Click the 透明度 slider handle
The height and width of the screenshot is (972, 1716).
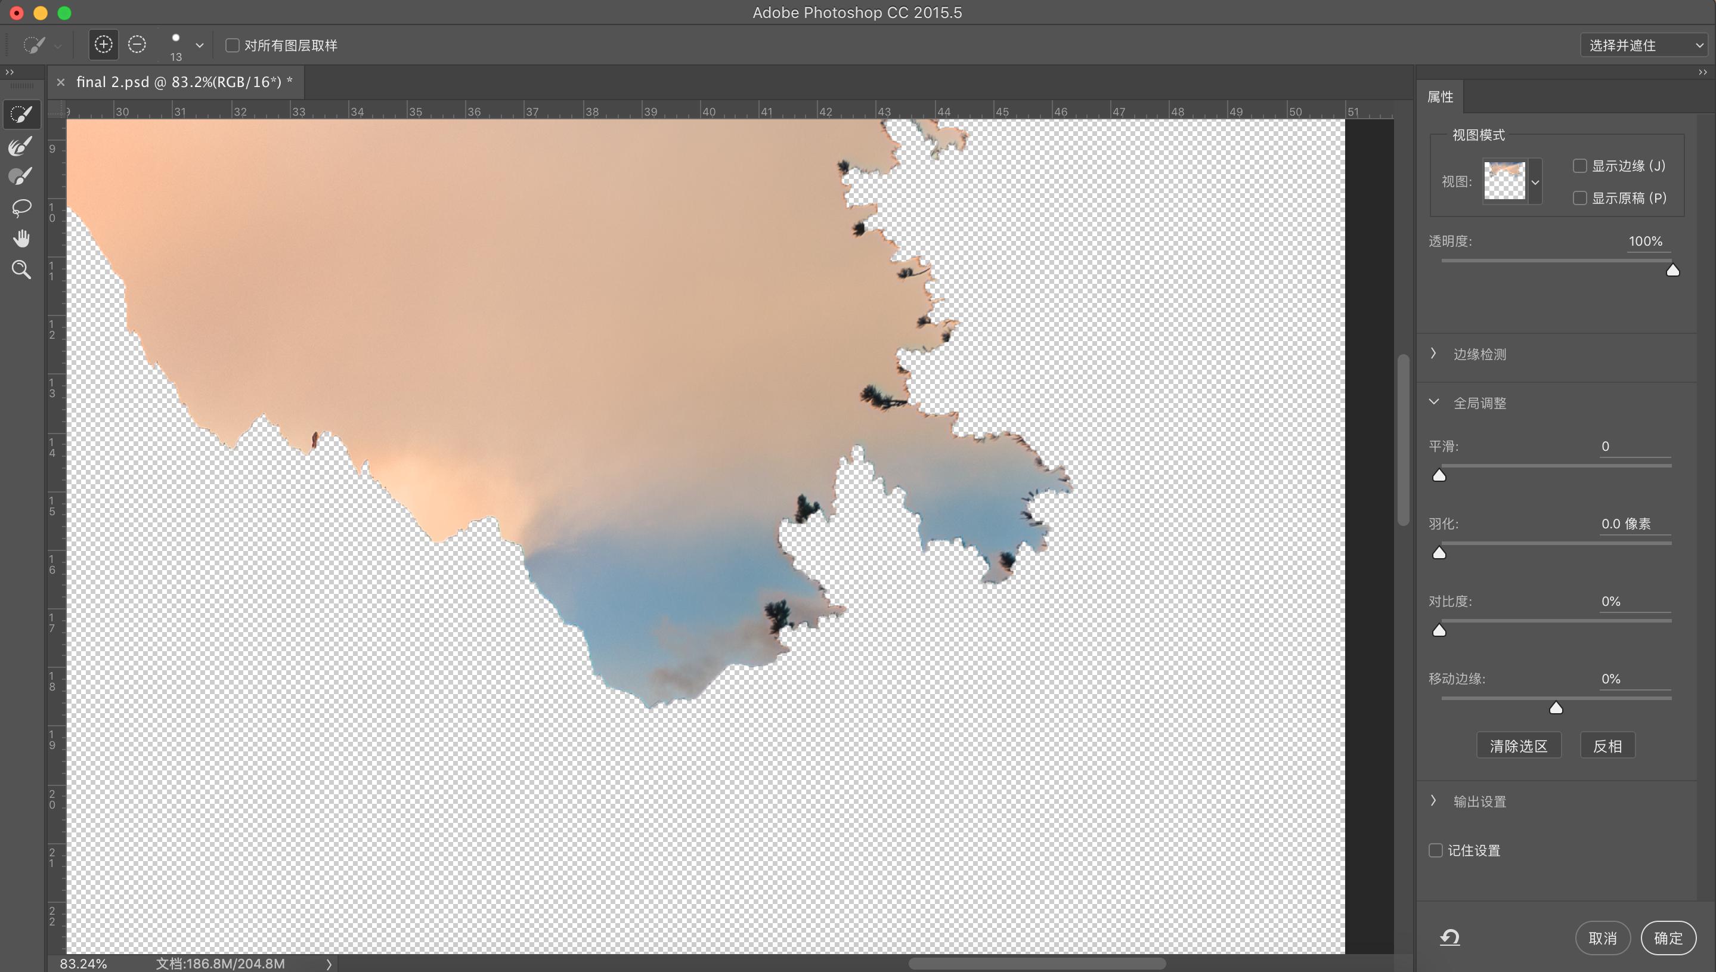tap(1672, 270)
